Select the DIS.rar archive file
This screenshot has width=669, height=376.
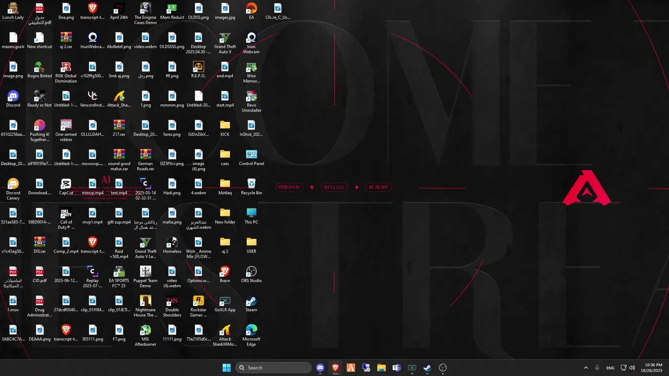click(40, 245)
